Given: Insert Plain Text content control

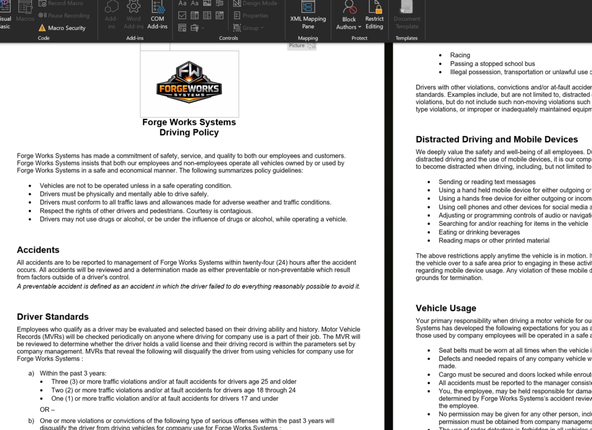Looking at the screenshot, I should [195, 4].
